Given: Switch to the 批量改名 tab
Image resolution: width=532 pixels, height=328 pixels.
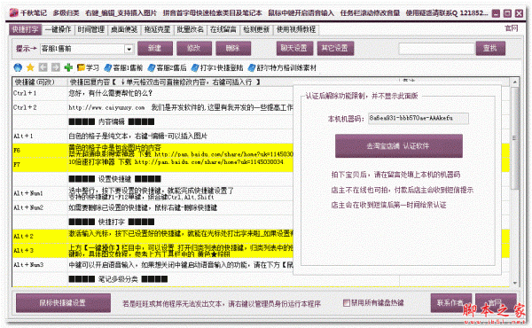Looking at the screenshot, I should (190, 29).
